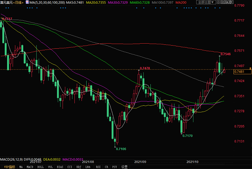Select the VIP指标 tab
The height and width of the screenshot is (169, 252).
click(8, 166)
